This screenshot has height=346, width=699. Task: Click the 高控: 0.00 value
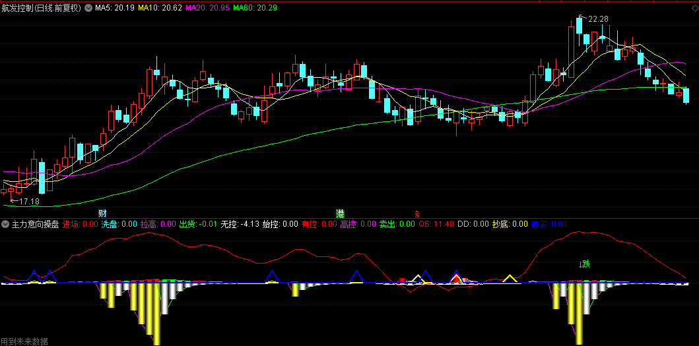(x=358, y=224)
